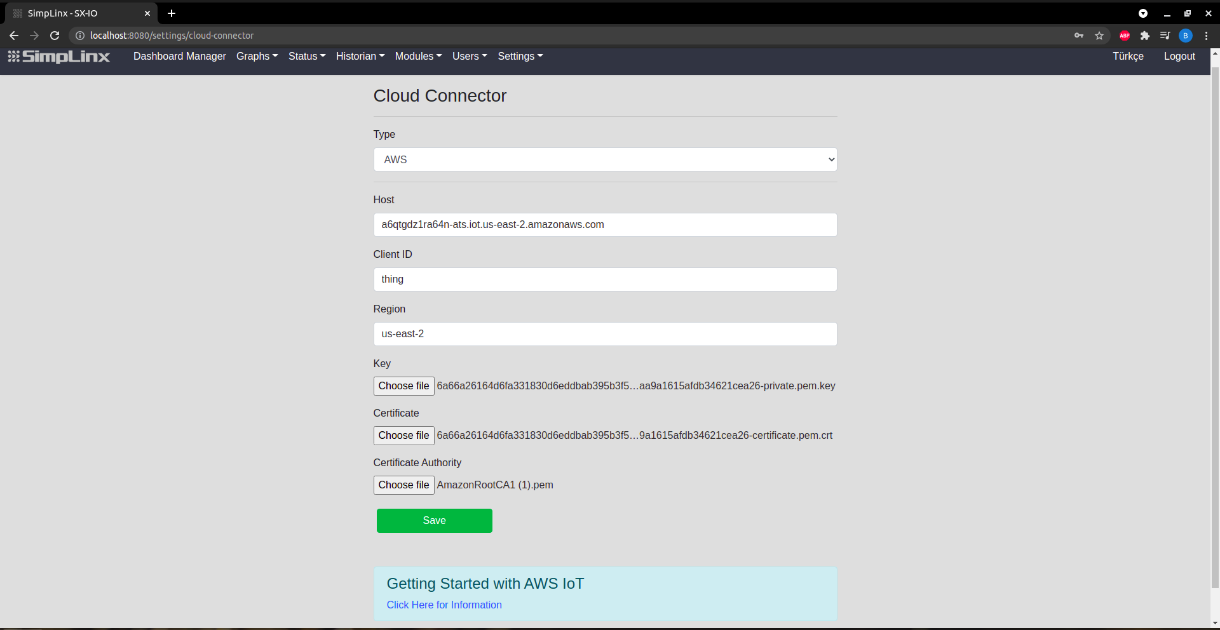
Task: Click the AmazonRootCA1 (1).pem file name
Action: click(x=495, y=485)
